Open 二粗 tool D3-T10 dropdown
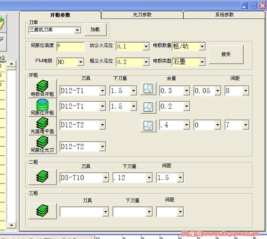This screenshot has height=239, width=267. pos(105,178)
